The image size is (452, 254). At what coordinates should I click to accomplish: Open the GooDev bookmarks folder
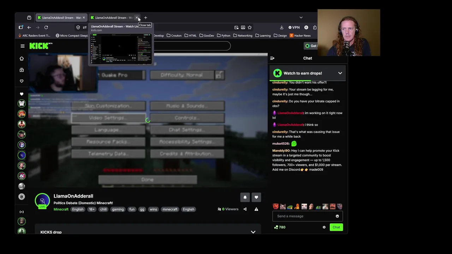pyautogui.click(x=207, y=36)
